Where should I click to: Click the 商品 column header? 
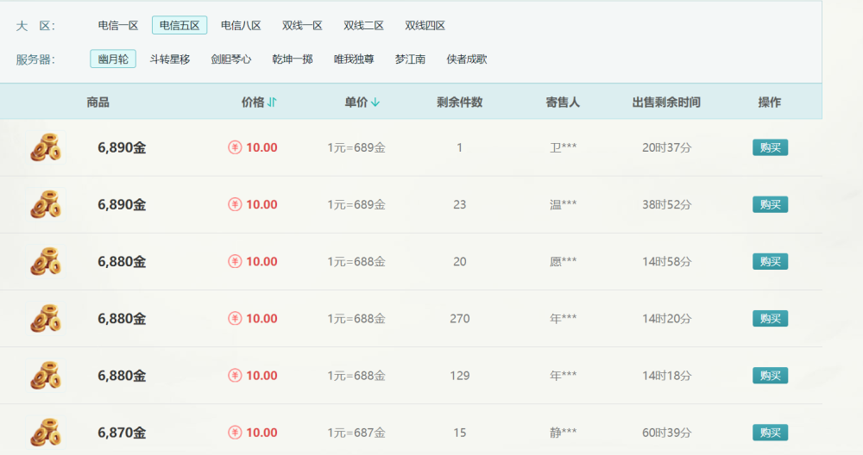(x=98, y=103)
